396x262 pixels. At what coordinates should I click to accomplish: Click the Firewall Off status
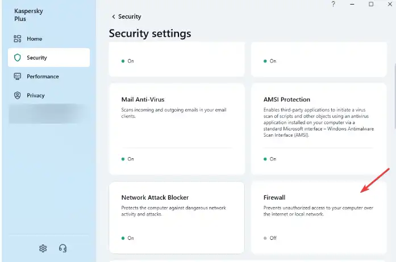coord(270,238)
